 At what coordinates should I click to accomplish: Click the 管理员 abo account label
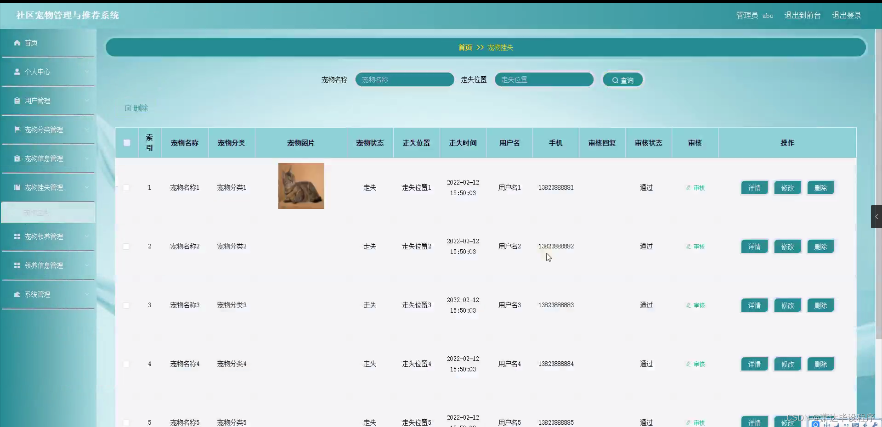(755, 15)
